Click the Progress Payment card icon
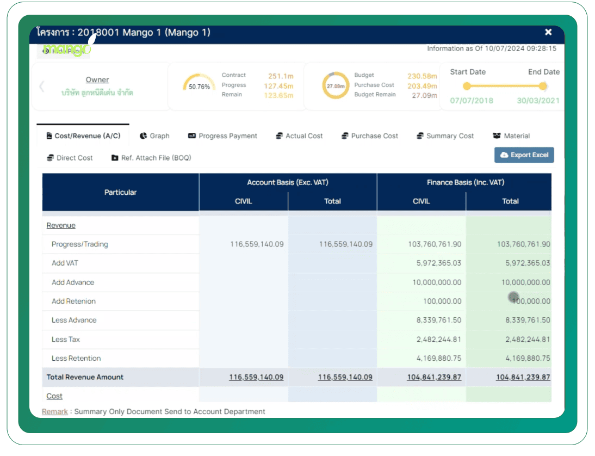This screenshot has width=595, height=456. [x=192, y=136]
